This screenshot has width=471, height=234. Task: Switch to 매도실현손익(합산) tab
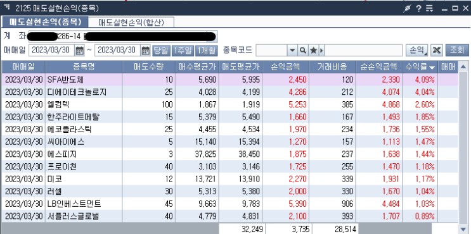pyautogui.click(x=131, y=22)
